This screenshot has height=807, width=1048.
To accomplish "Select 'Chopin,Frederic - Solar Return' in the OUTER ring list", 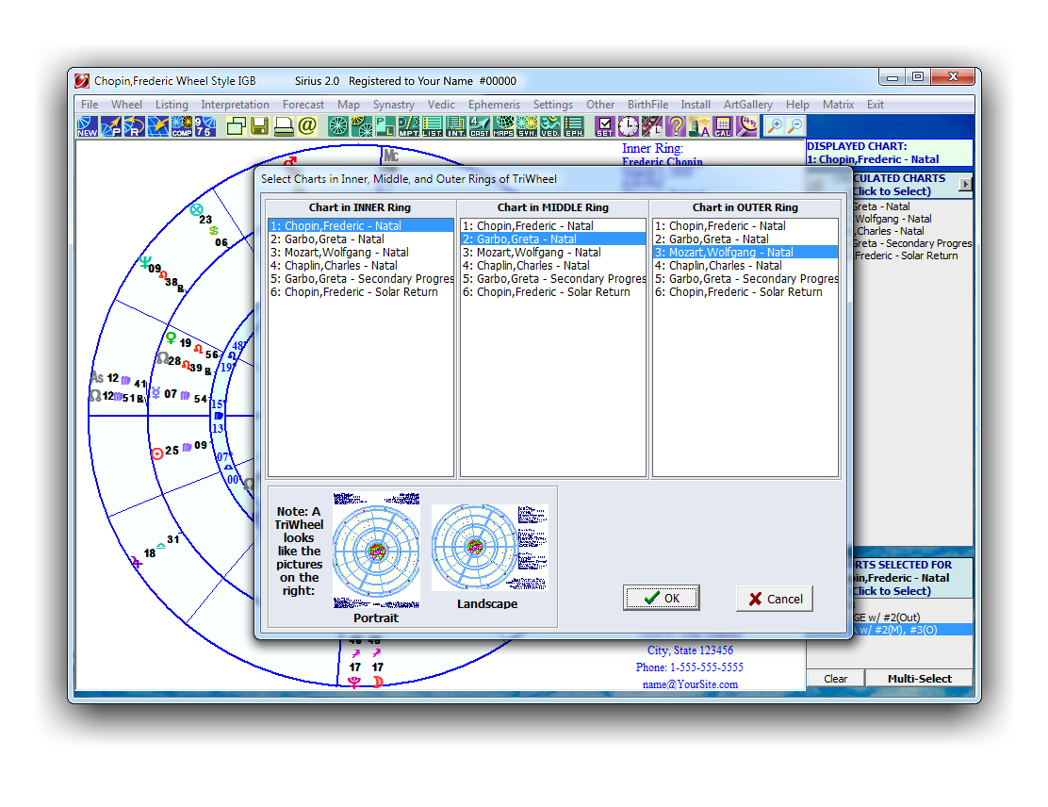I will [x=745, y=292].
